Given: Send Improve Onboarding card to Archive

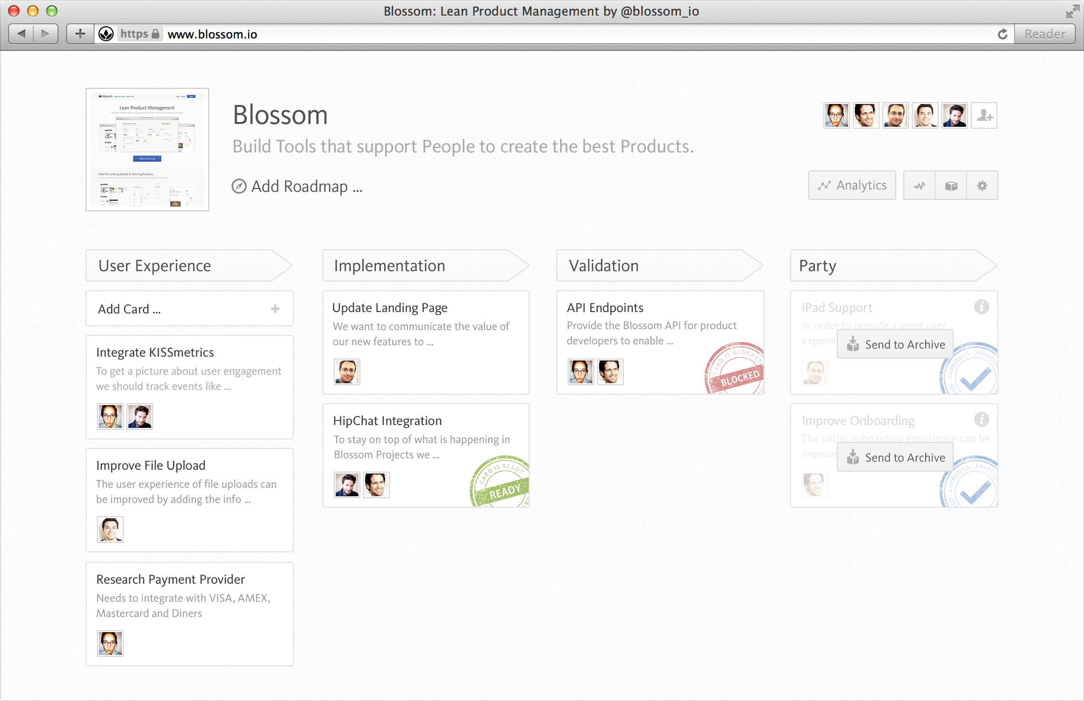Looking at the screenshot, I should [x=895, y=457].
